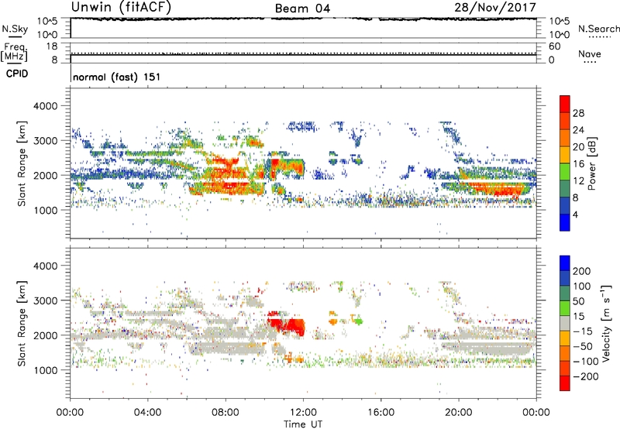Pick the bright blue bottom Power colorbar segment
The height and width of the screenshot is (429, 620).
click(x=565, y=222)
